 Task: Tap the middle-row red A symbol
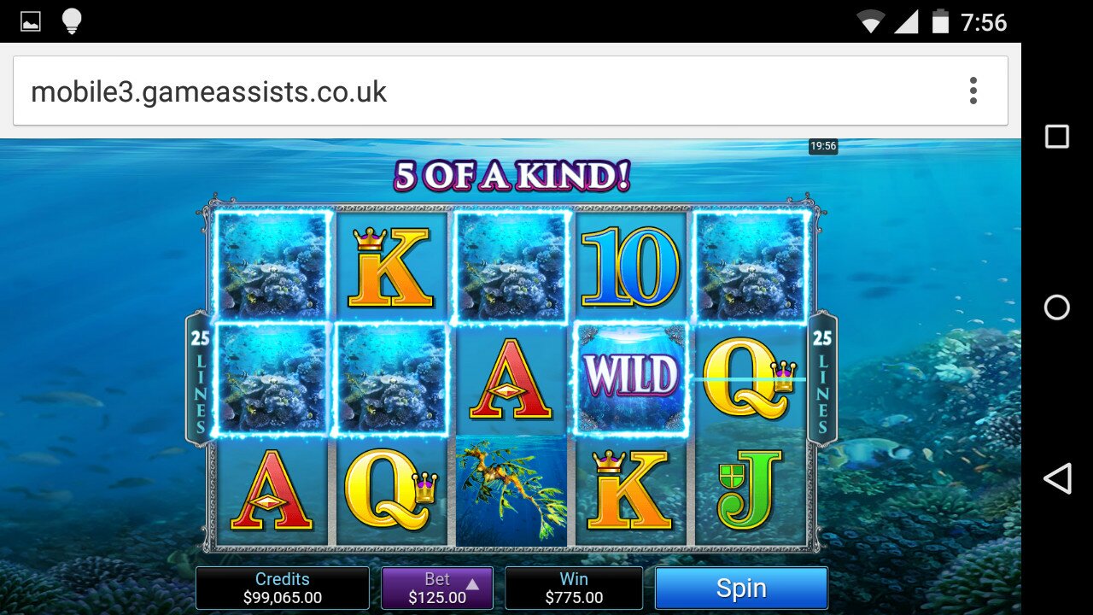(511, 379)
